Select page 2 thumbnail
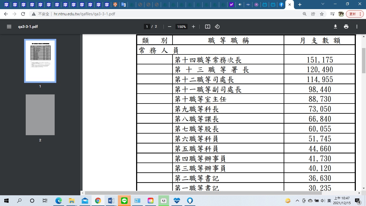The width and height of the screenshot is (366, 206). tap(40, 115)
